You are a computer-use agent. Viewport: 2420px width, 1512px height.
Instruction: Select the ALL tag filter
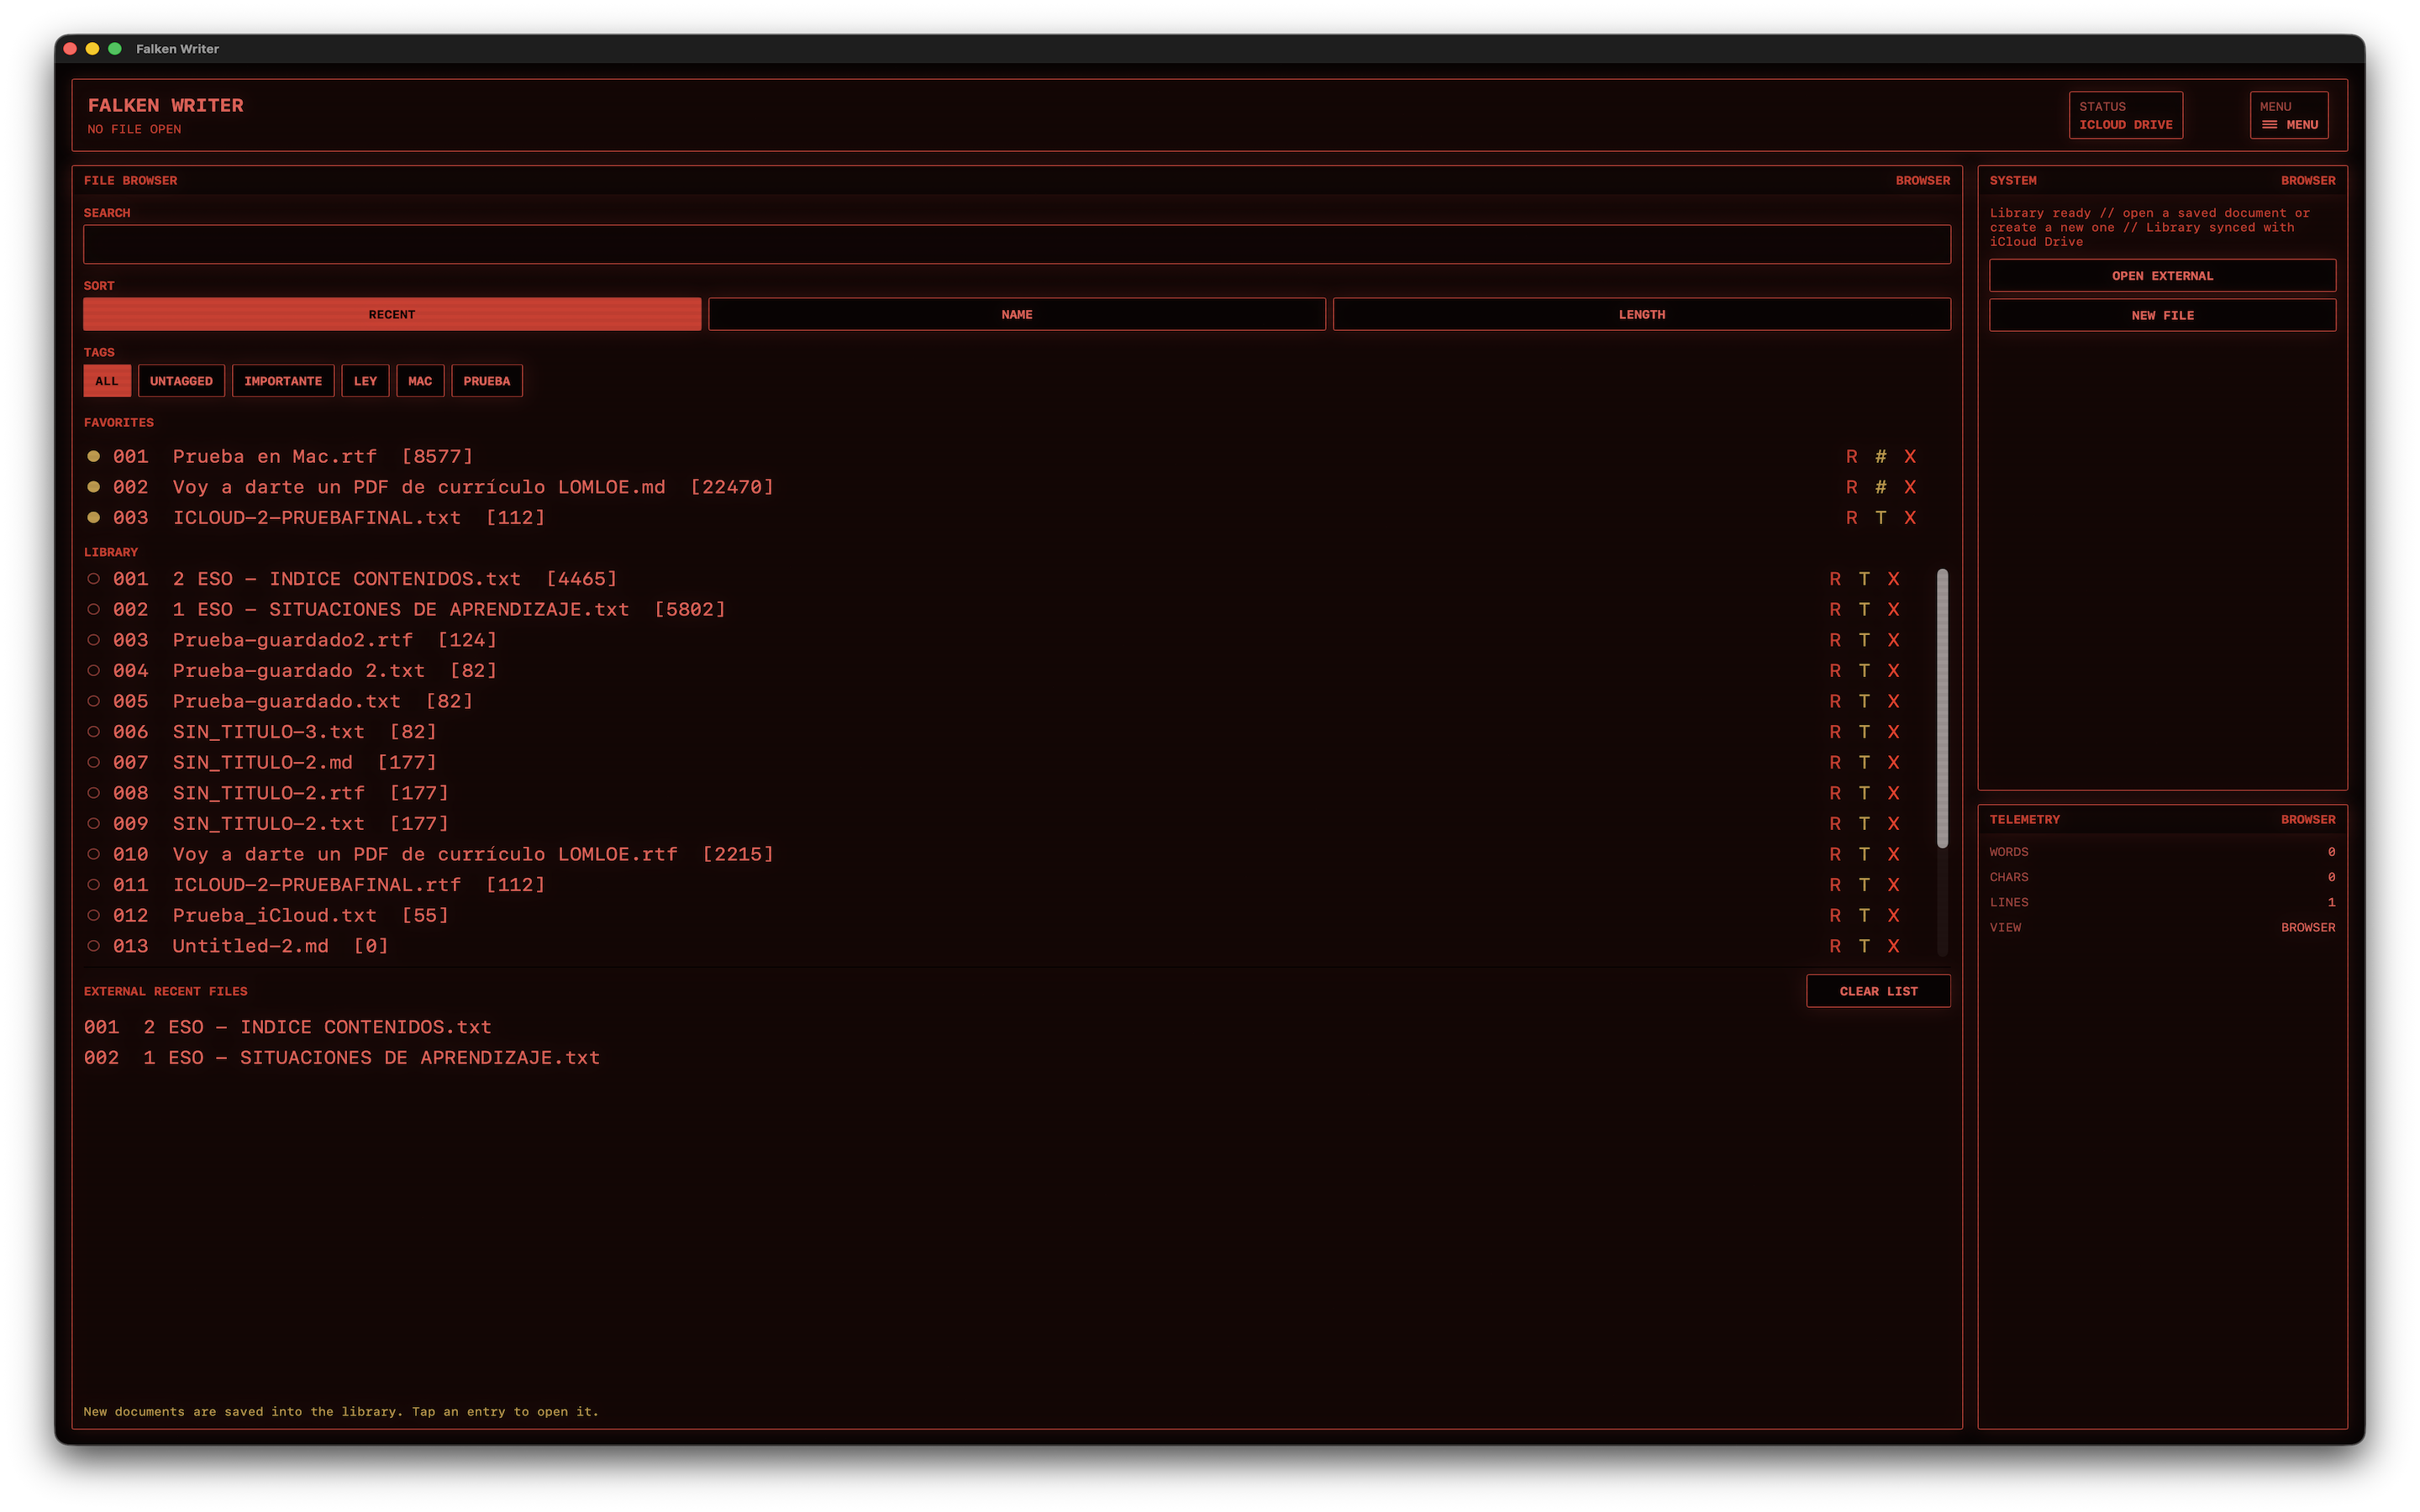click(x=107, y=381)
